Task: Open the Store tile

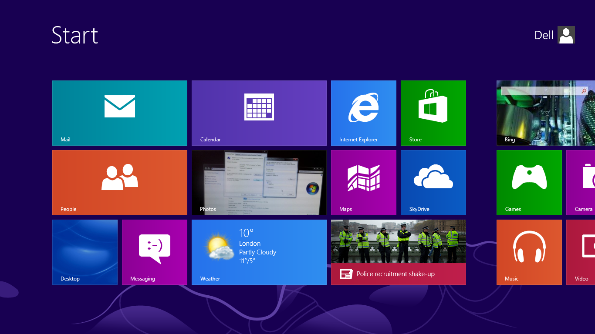Action: [x=433, y=113]
